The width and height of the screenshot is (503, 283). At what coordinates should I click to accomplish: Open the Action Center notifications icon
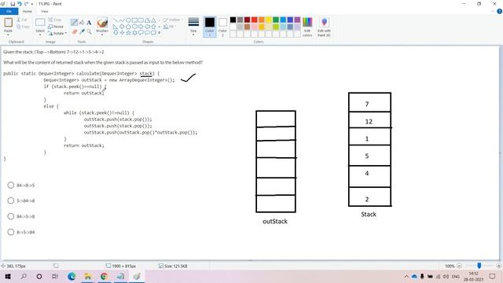click(493, 276)
